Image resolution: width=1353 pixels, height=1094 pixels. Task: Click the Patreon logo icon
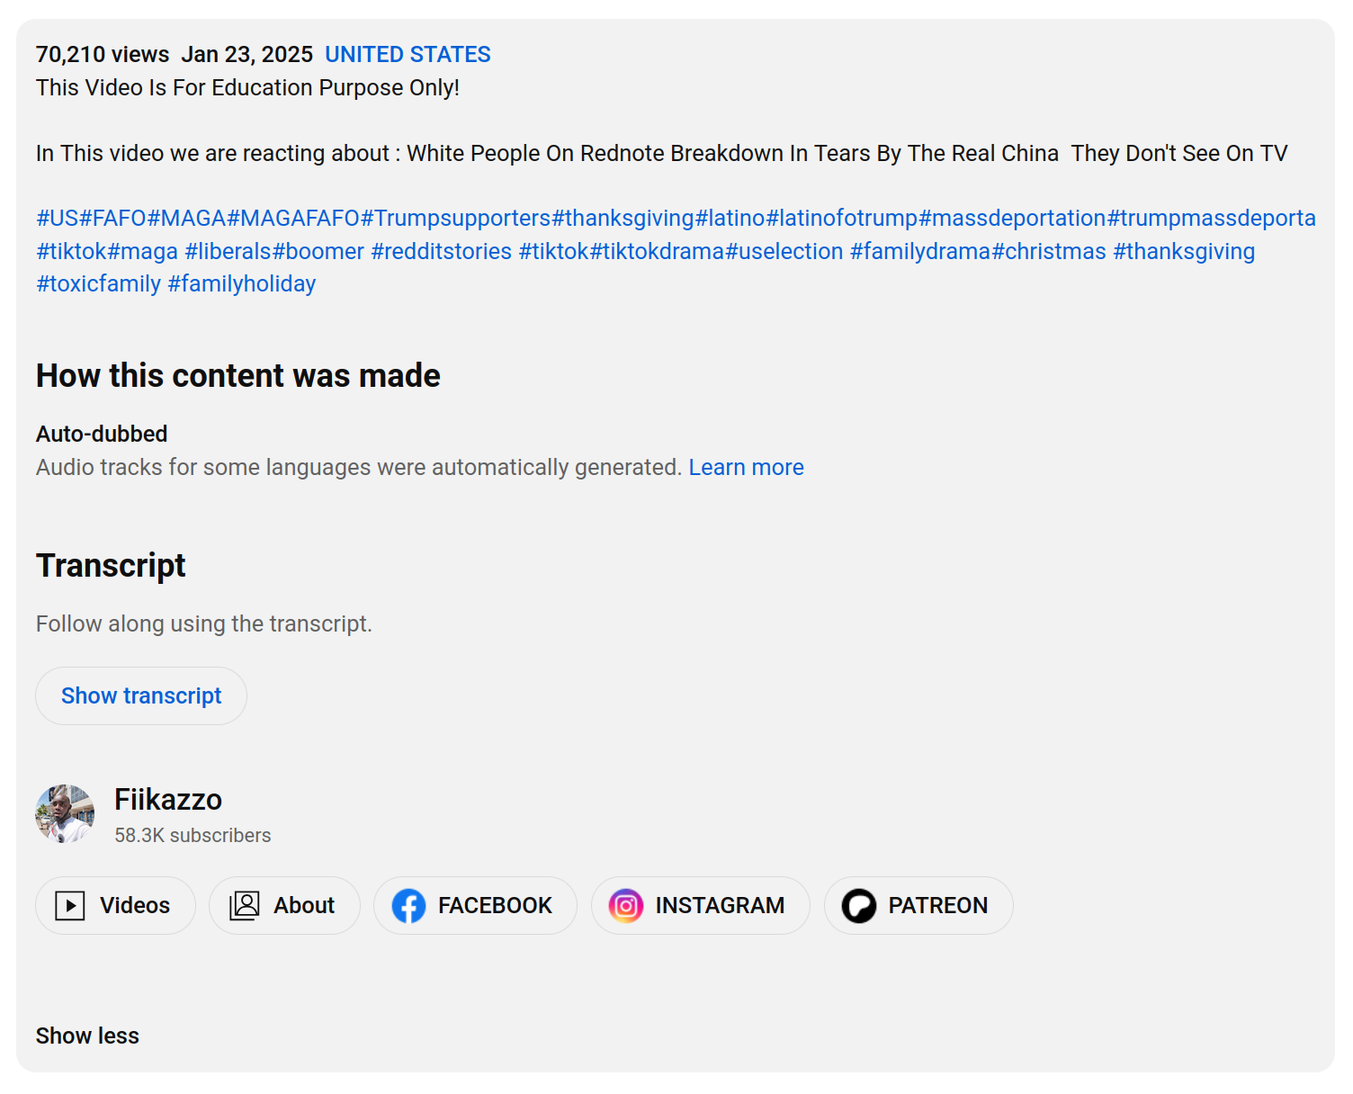coord(859,906)
